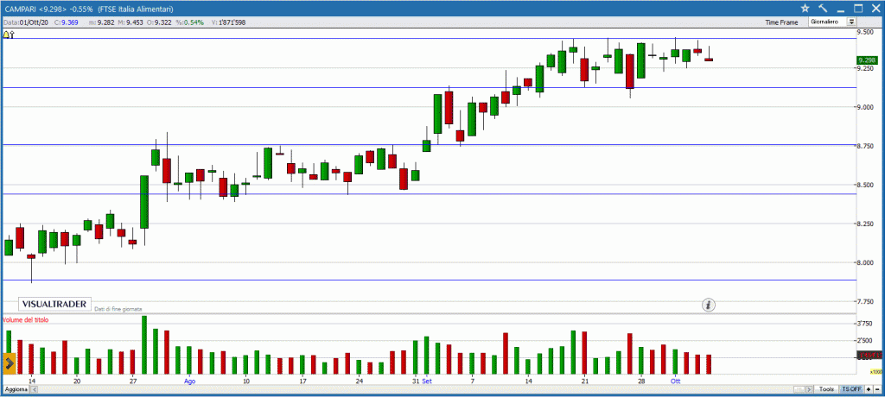The image size is (885, 397).
Task: Toggle the TS OFF button
Action: (851, 389)
